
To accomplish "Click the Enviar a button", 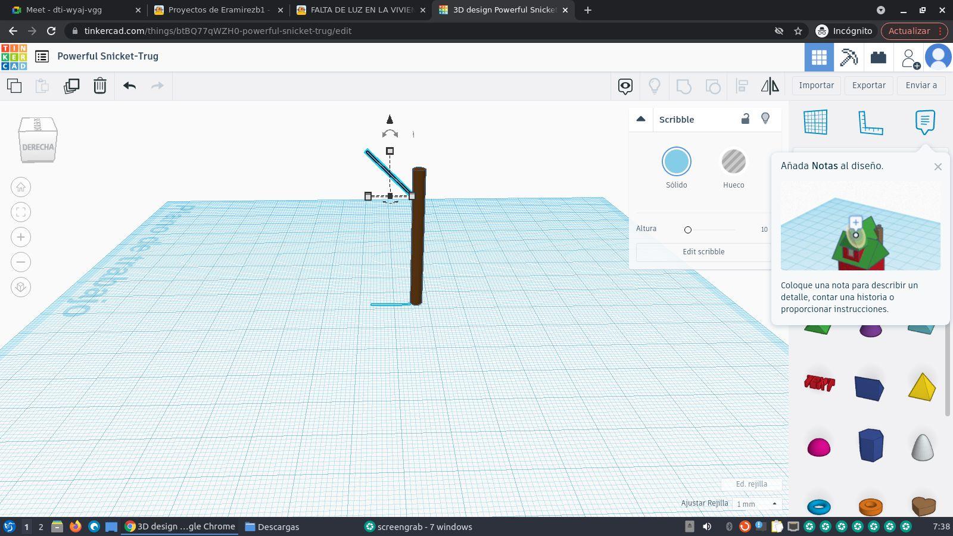I will click(x=921, y=85).
